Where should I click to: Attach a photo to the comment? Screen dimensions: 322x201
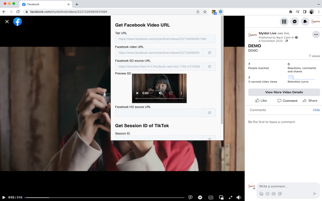click(x=273, y=194)
